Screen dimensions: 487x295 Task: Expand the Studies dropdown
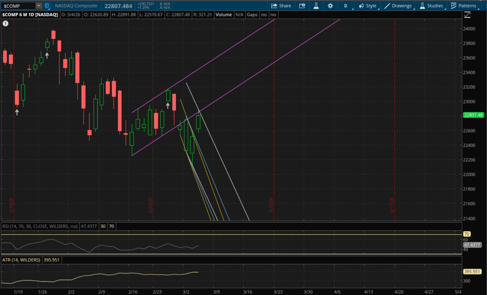[x=431, y=6]
